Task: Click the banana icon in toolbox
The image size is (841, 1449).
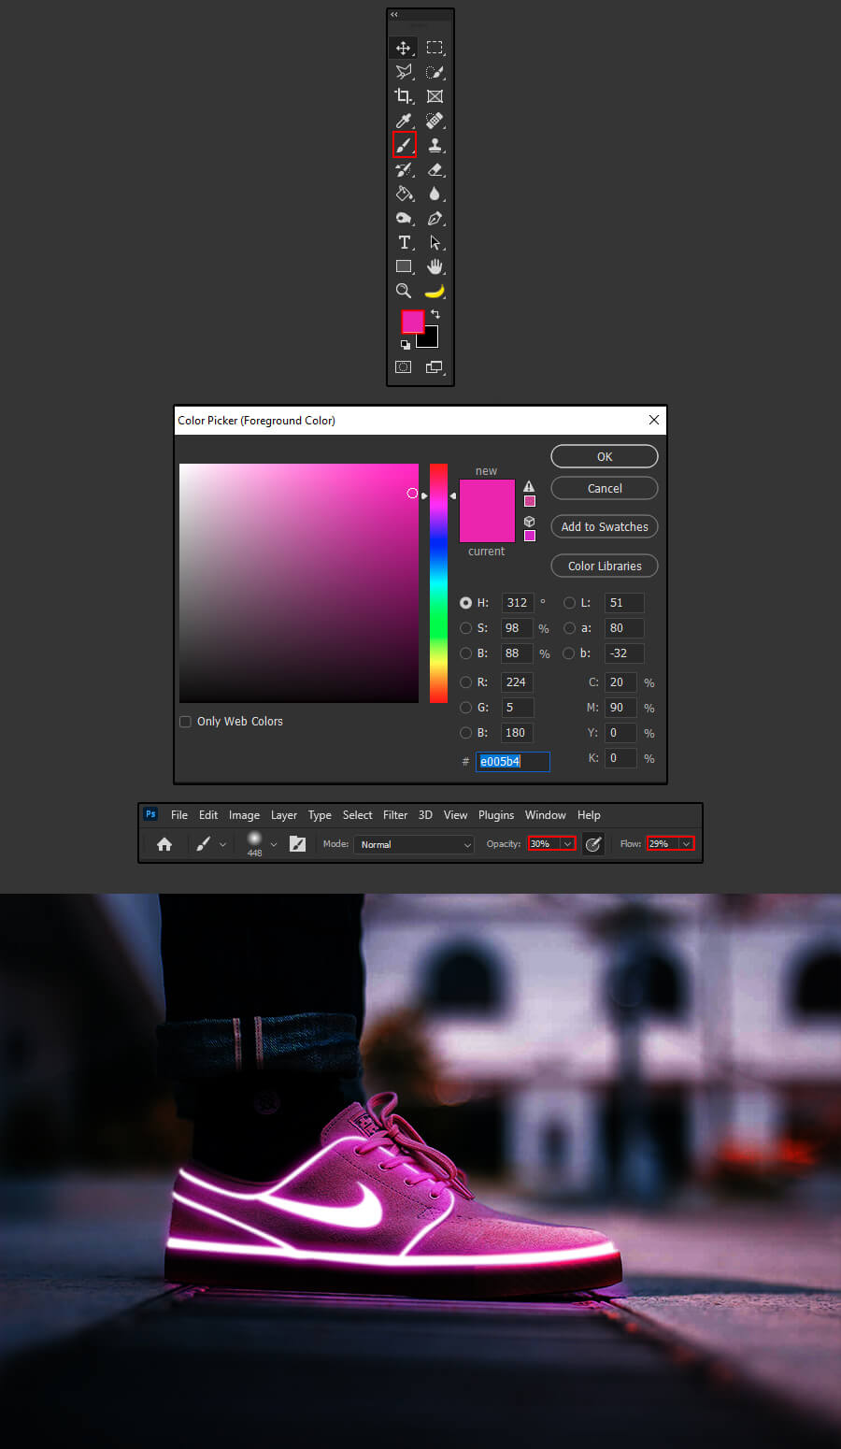Action: [435, 291]
